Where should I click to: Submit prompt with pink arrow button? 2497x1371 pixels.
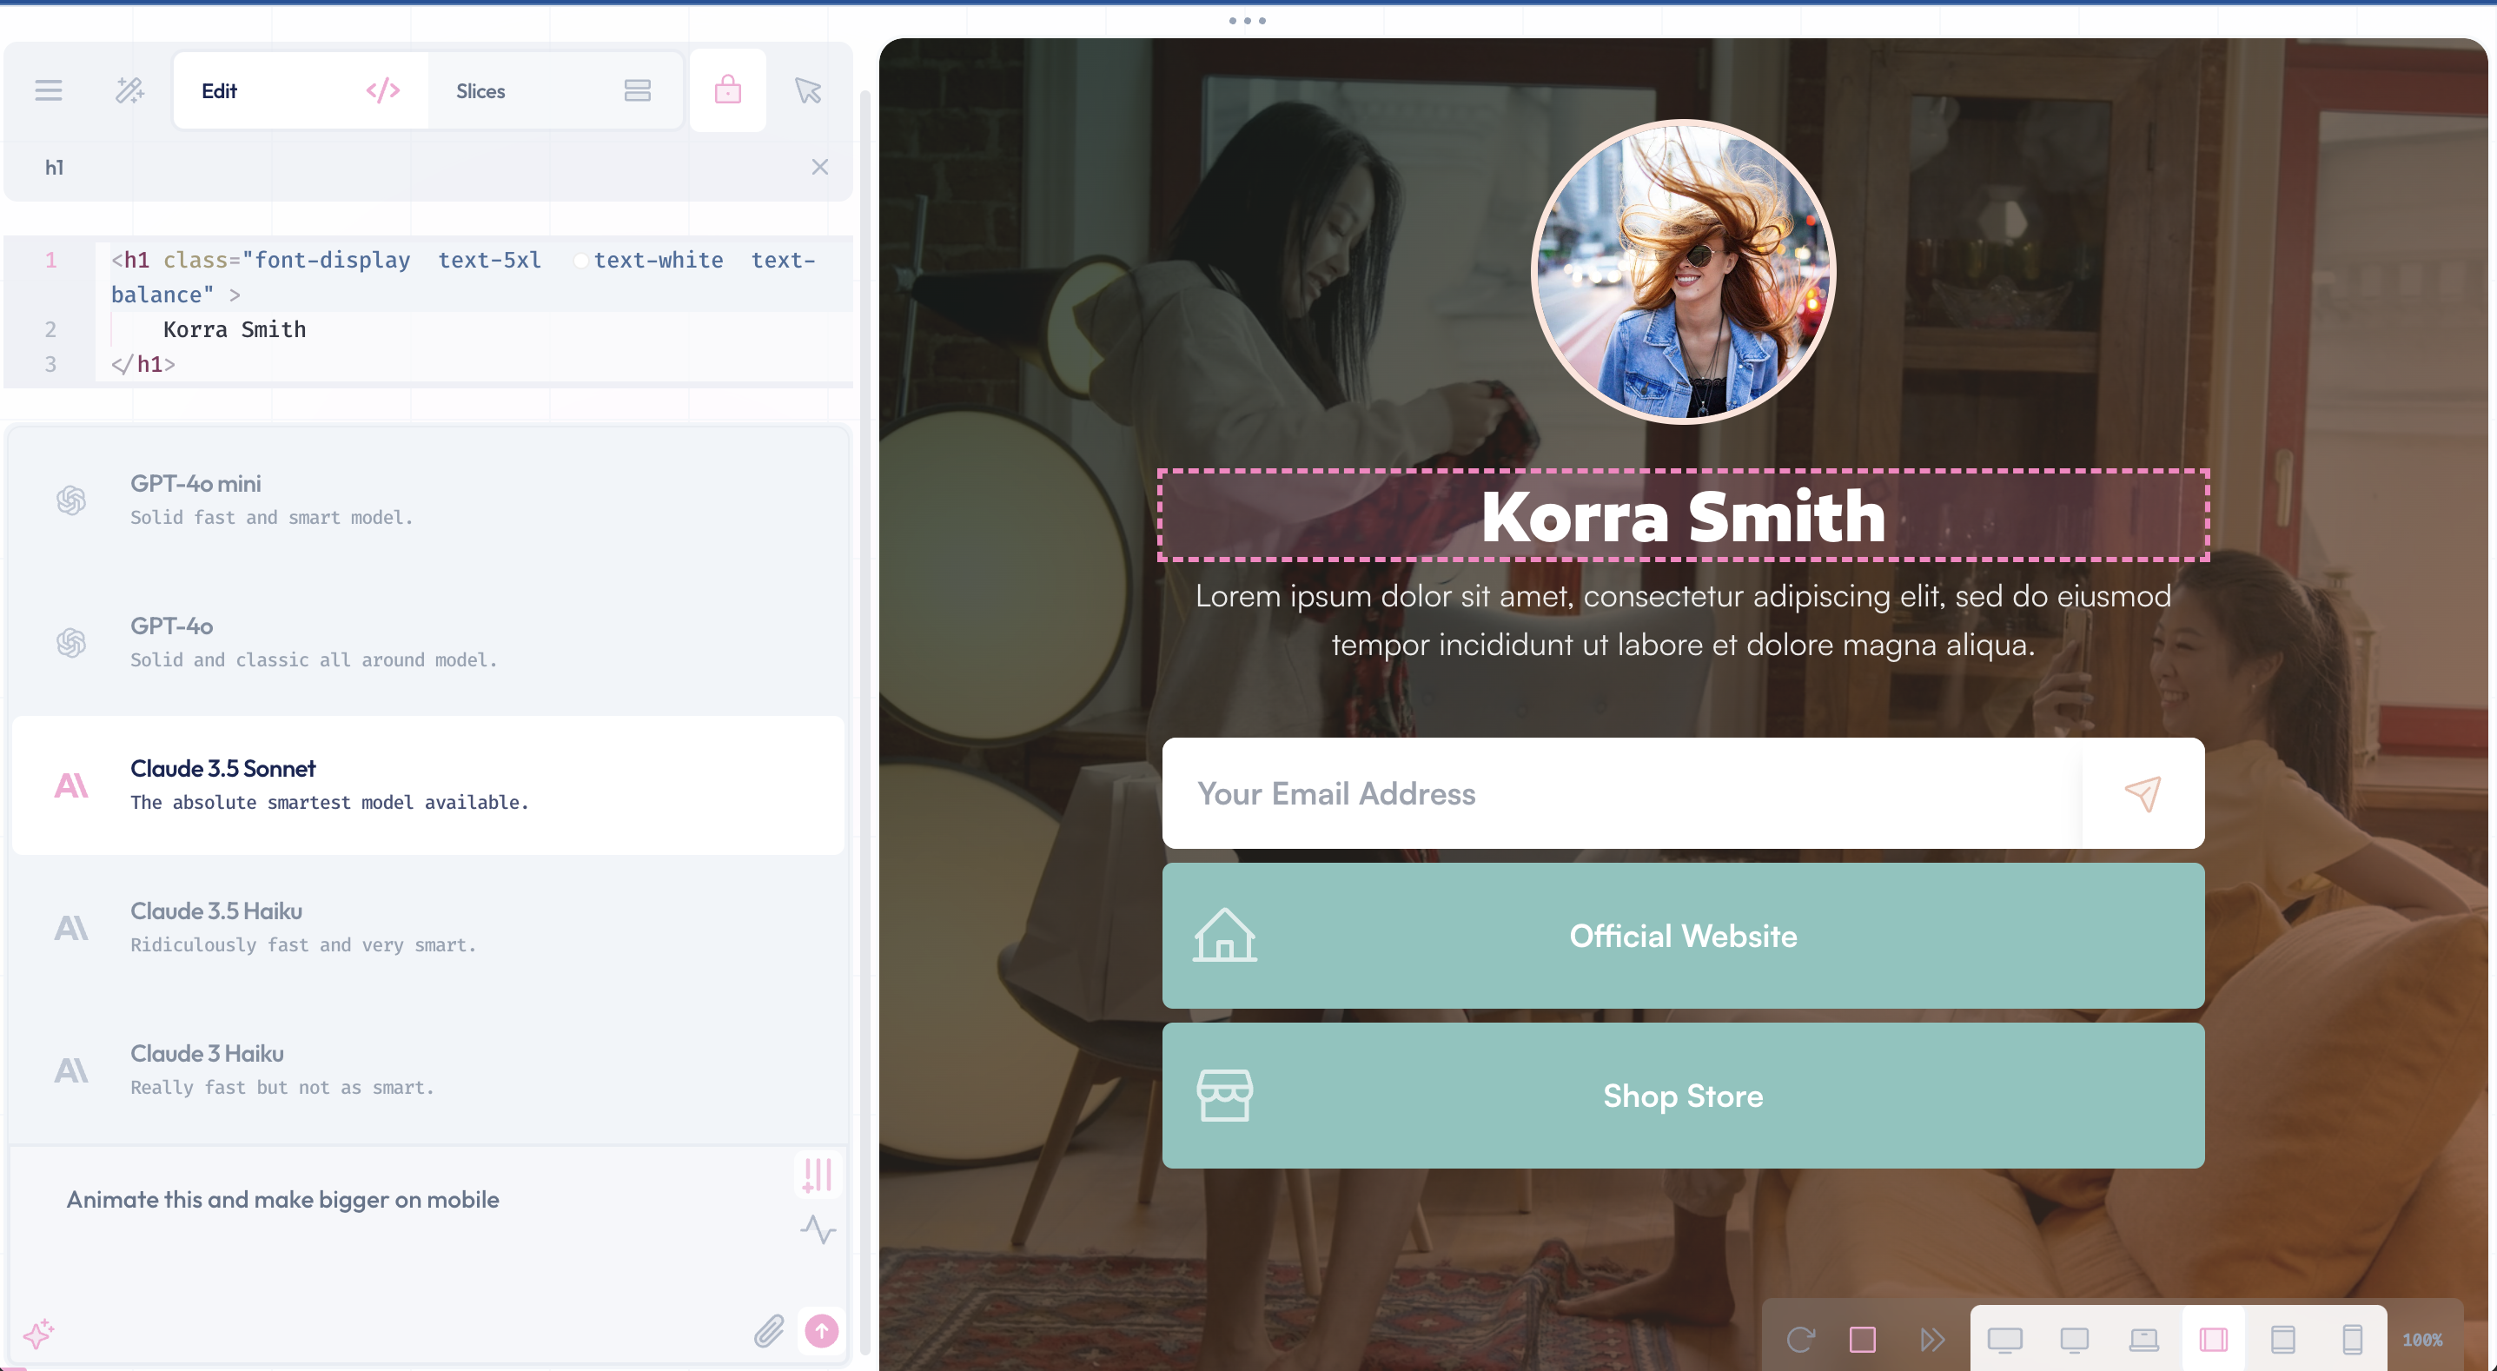click(x=821, y=1331)
